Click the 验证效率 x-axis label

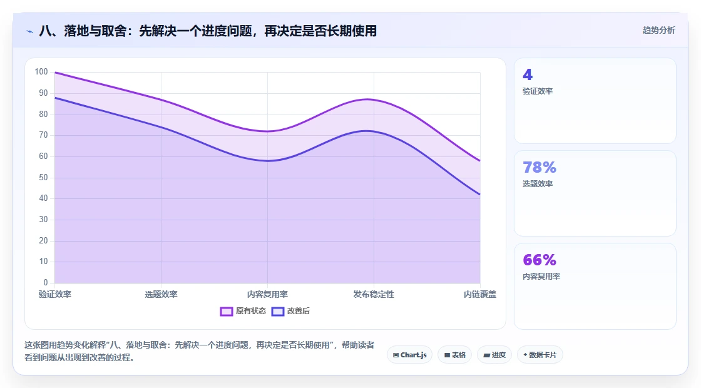point(55,295)
